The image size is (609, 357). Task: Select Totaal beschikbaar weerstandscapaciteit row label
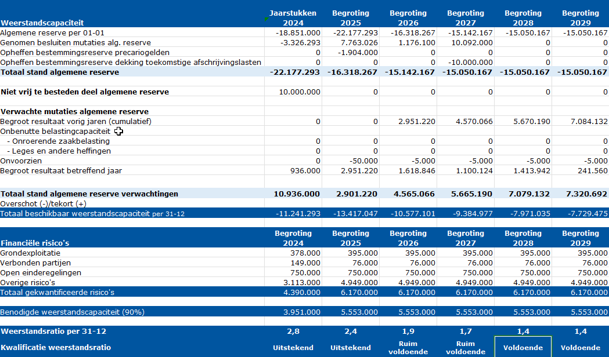click(92, 214)
